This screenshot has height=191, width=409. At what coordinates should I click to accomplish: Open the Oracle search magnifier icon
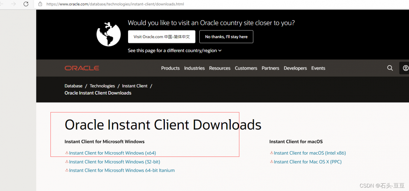click(x=390, y=68)
